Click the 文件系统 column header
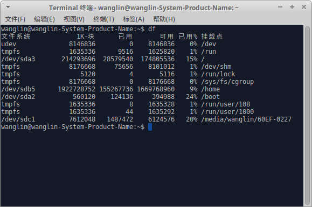Screen dimensions: 312x207 [16, 37]
